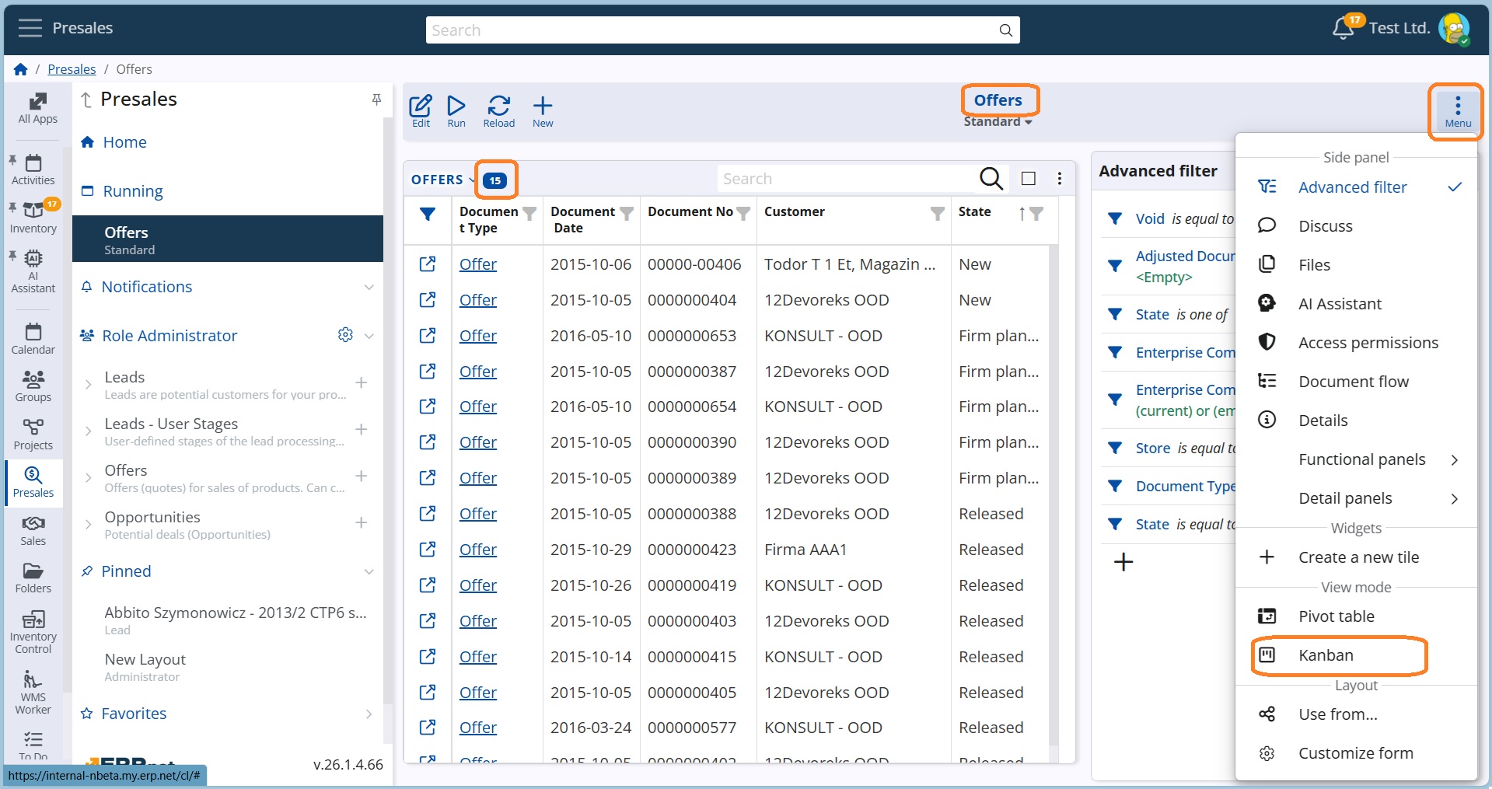Switch to Pivot table view mode
Screen dimensions: 1492x789
click(x=1357, y=616)
